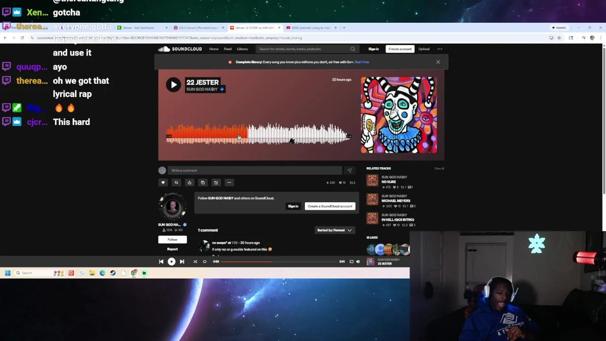Copy the track link with the copy icon
The width and height of the screenshot is (606, 341).
(203, 182)
